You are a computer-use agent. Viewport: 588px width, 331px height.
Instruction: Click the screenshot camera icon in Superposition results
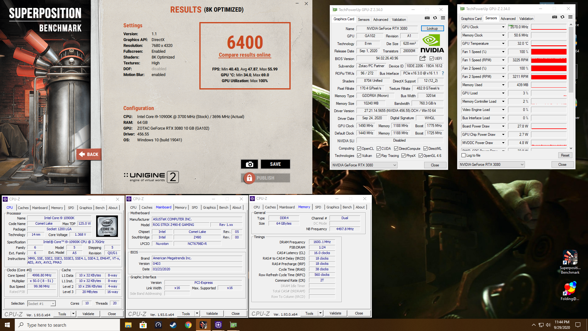click(x=249, y=164)
